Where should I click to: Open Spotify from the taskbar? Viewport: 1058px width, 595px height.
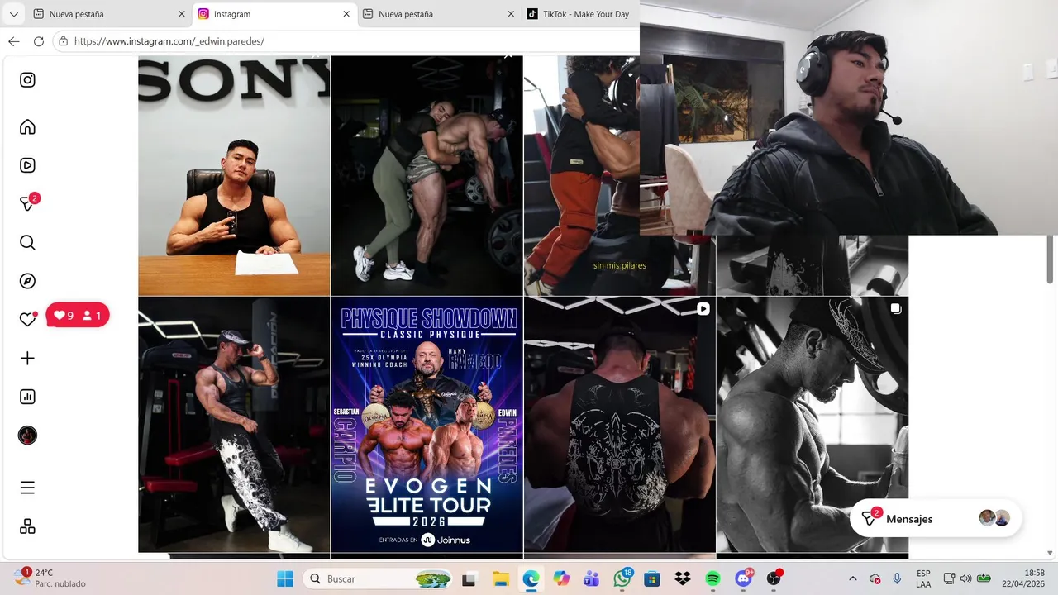pyautogui.click(x=712, y=578)
